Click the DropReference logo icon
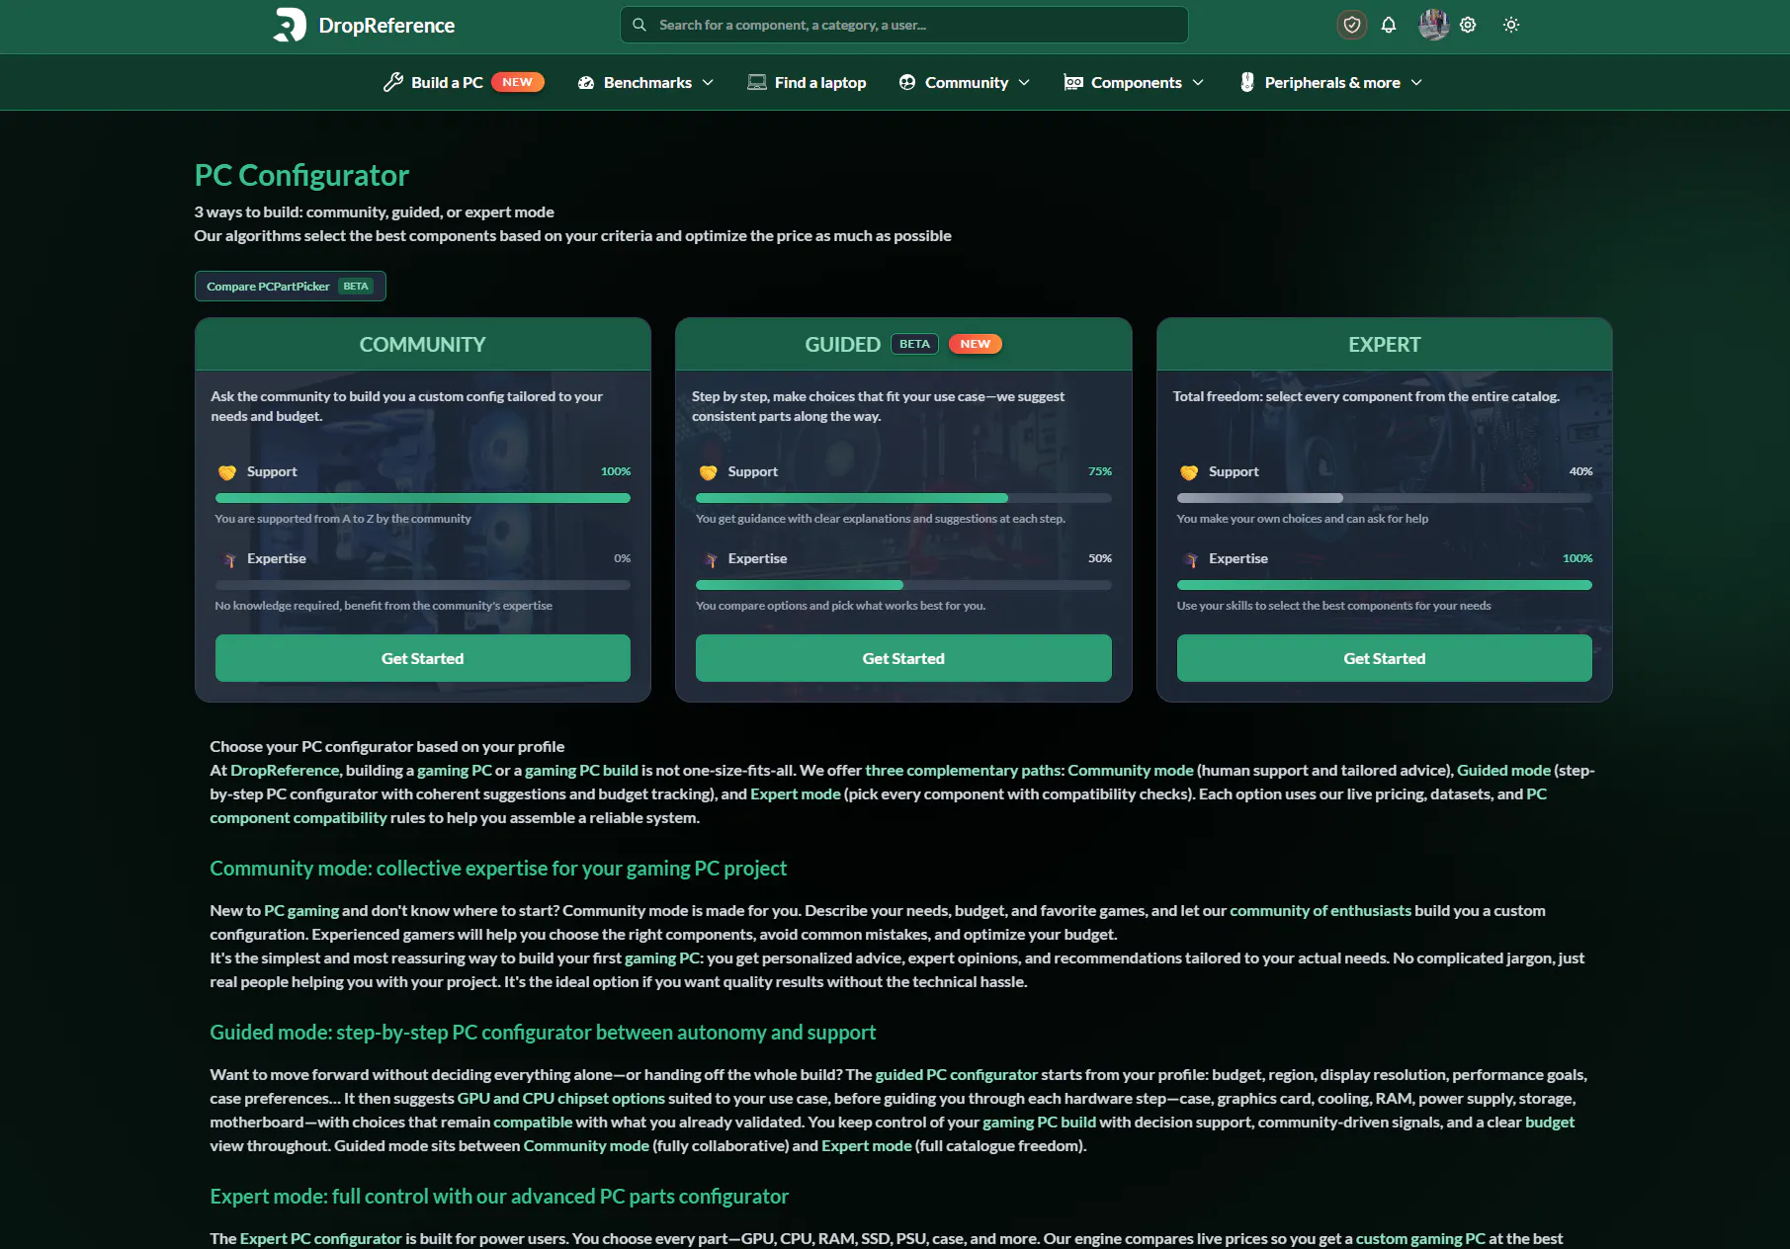The height and width of the screenshot is (1249, 1790). (290, 25)
